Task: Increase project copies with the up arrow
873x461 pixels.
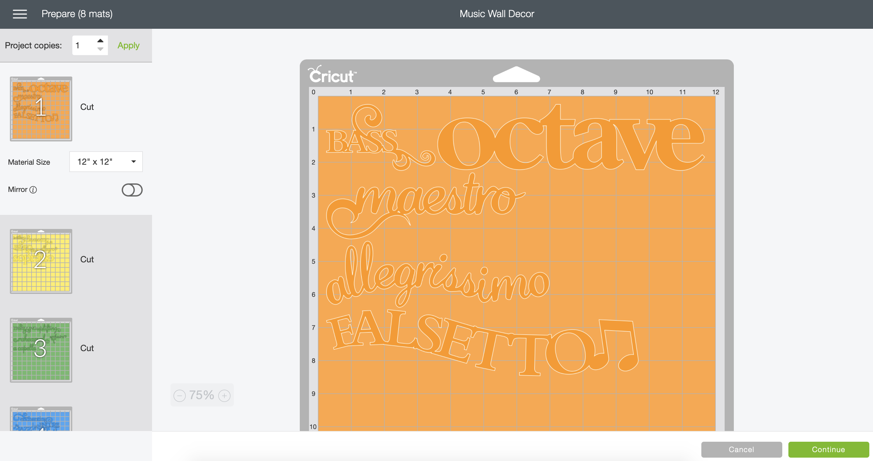Action: [100, 41]
